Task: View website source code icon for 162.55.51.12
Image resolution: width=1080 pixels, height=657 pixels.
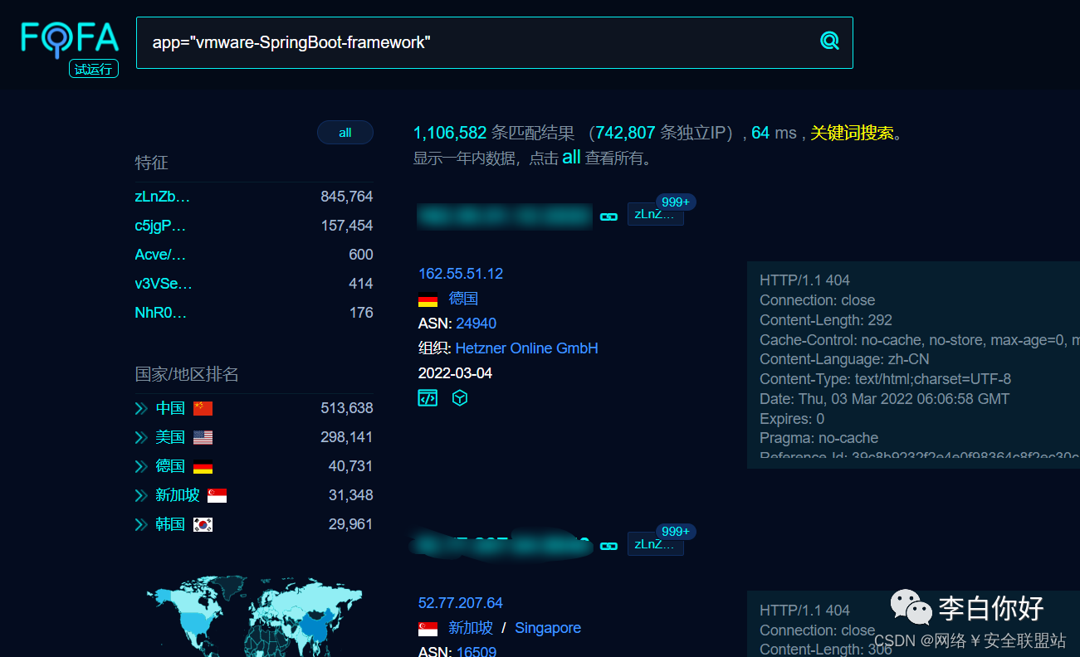Action: click(428, 398)
